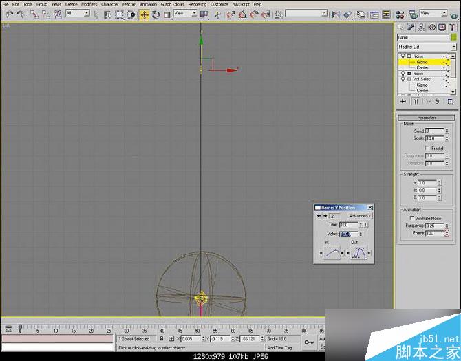Open the Rendering menu

click(197, 4)
